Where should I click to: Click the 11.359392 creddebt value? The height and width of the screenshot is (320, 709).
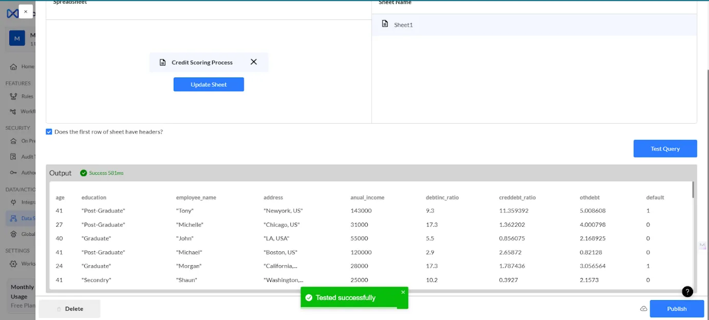514,211
